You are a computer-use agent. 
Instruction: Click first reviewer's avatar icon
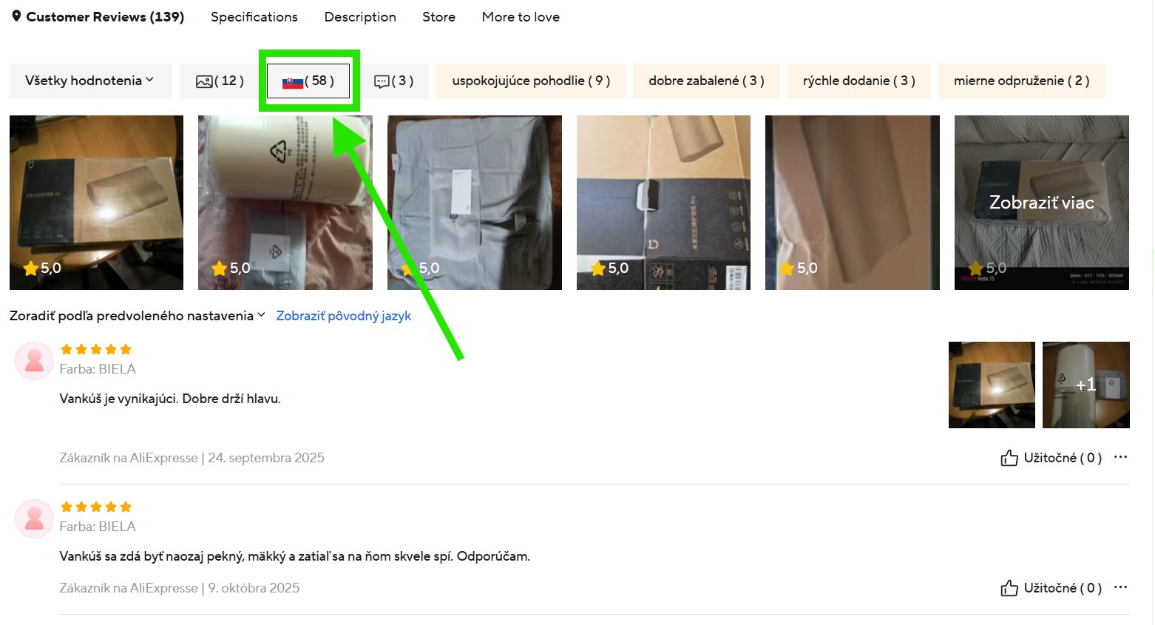(34, 361)
